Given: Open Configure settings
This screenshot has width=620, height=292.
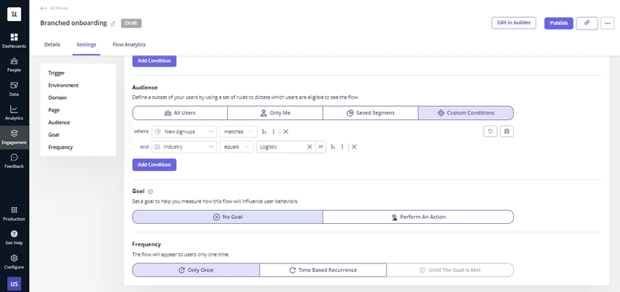Looking at the screenshot, I should coord(14,262).
